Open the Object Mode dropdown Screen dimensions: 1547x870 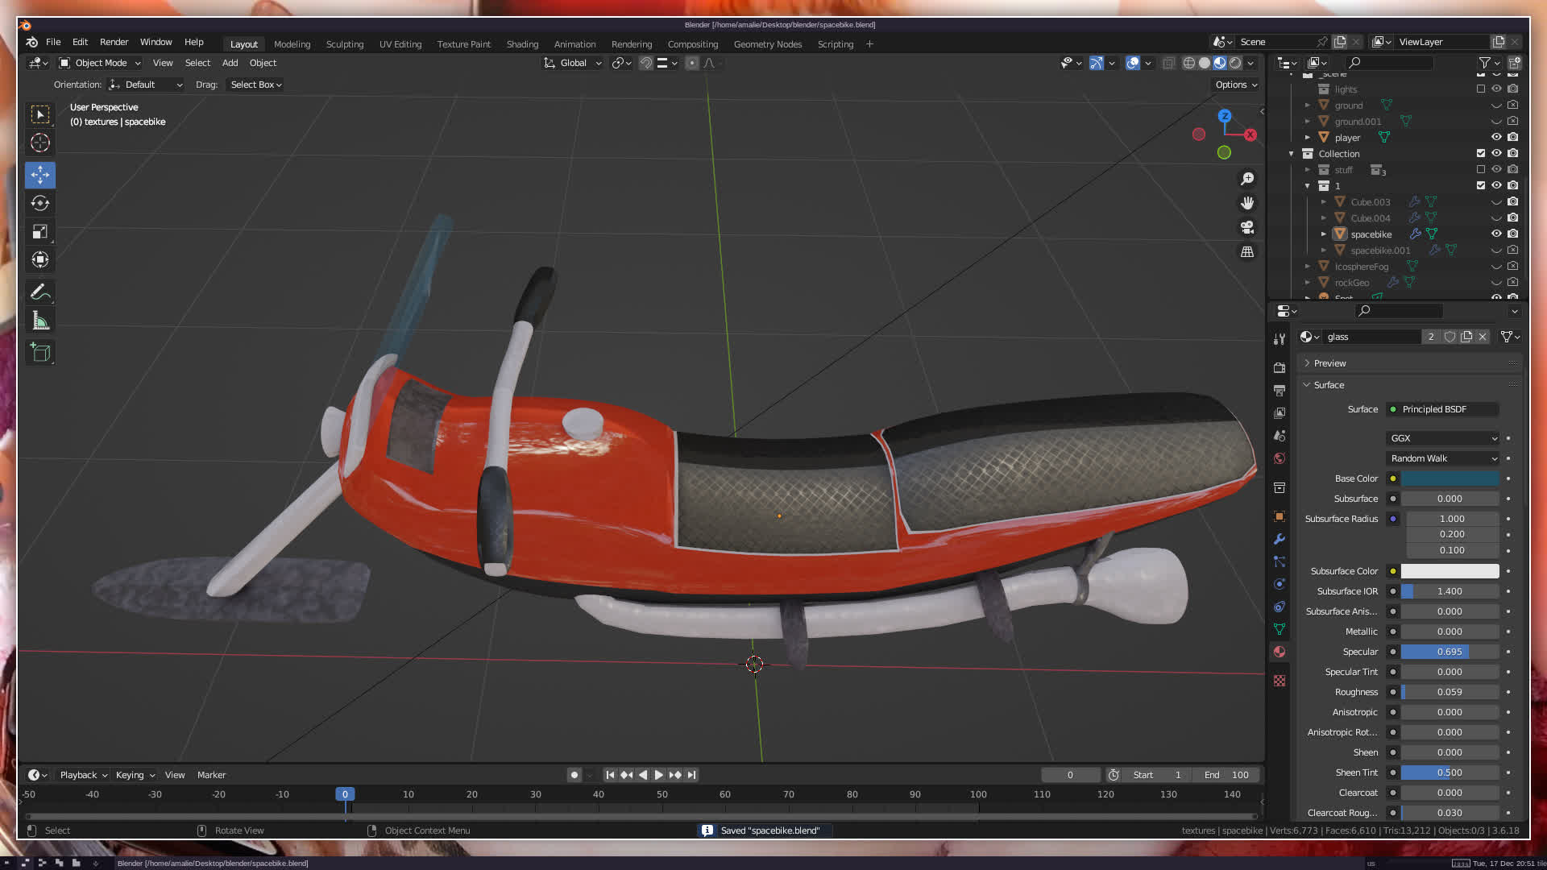(101, 63)
